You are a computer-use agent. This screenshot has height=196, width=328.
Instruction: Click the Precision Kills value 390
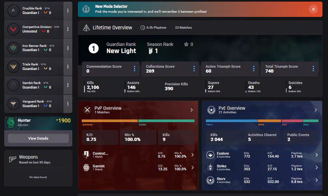pos(169,89)
